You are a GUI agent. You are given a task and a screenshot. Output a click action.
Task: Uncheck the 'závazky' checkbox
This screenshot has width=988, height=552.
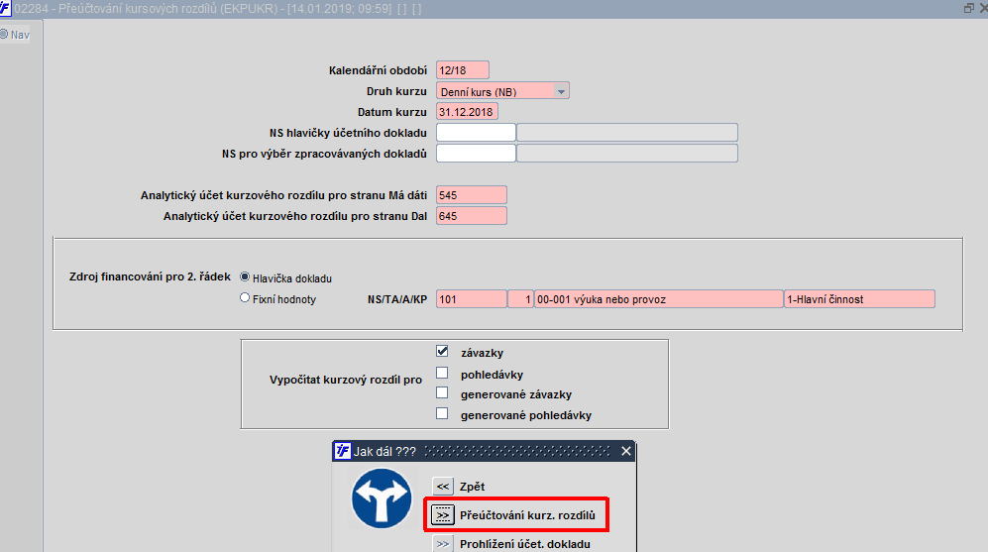click(x=442, y=351)
